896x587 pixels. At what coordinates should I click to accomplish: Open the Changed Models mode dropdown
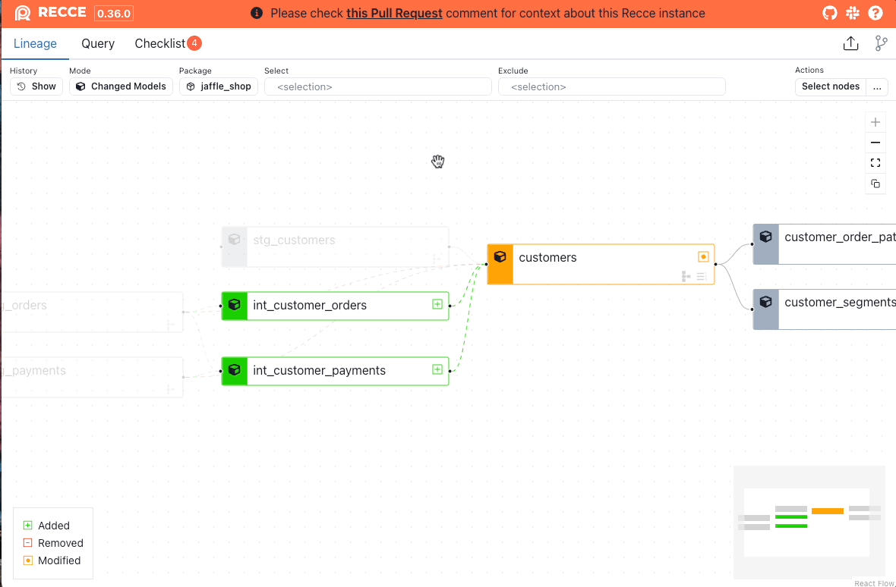121,86
